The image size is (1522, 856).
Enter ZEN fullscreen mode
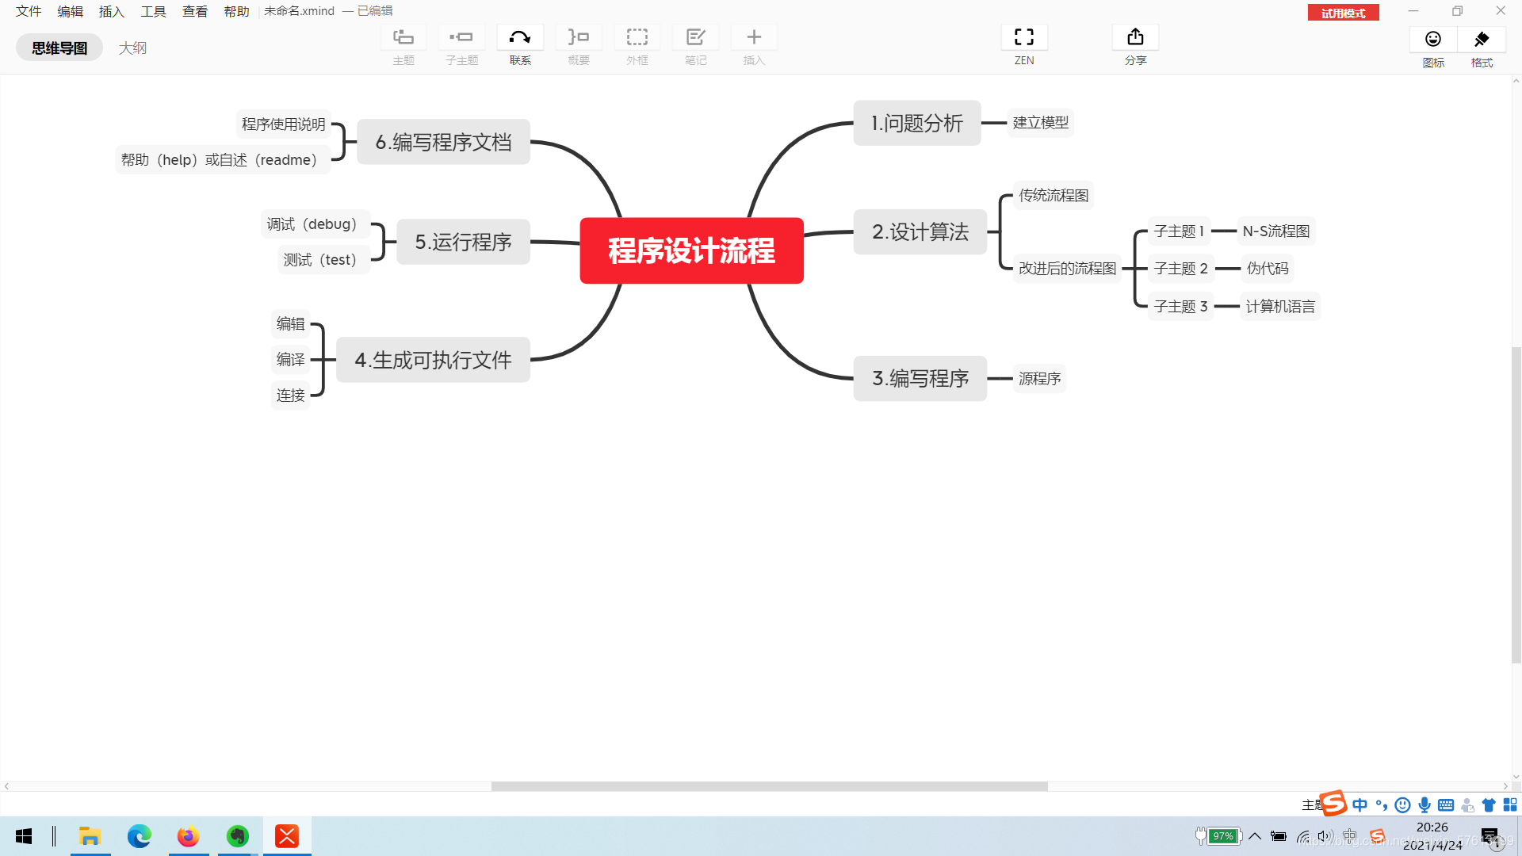[x=1024, y=38]
